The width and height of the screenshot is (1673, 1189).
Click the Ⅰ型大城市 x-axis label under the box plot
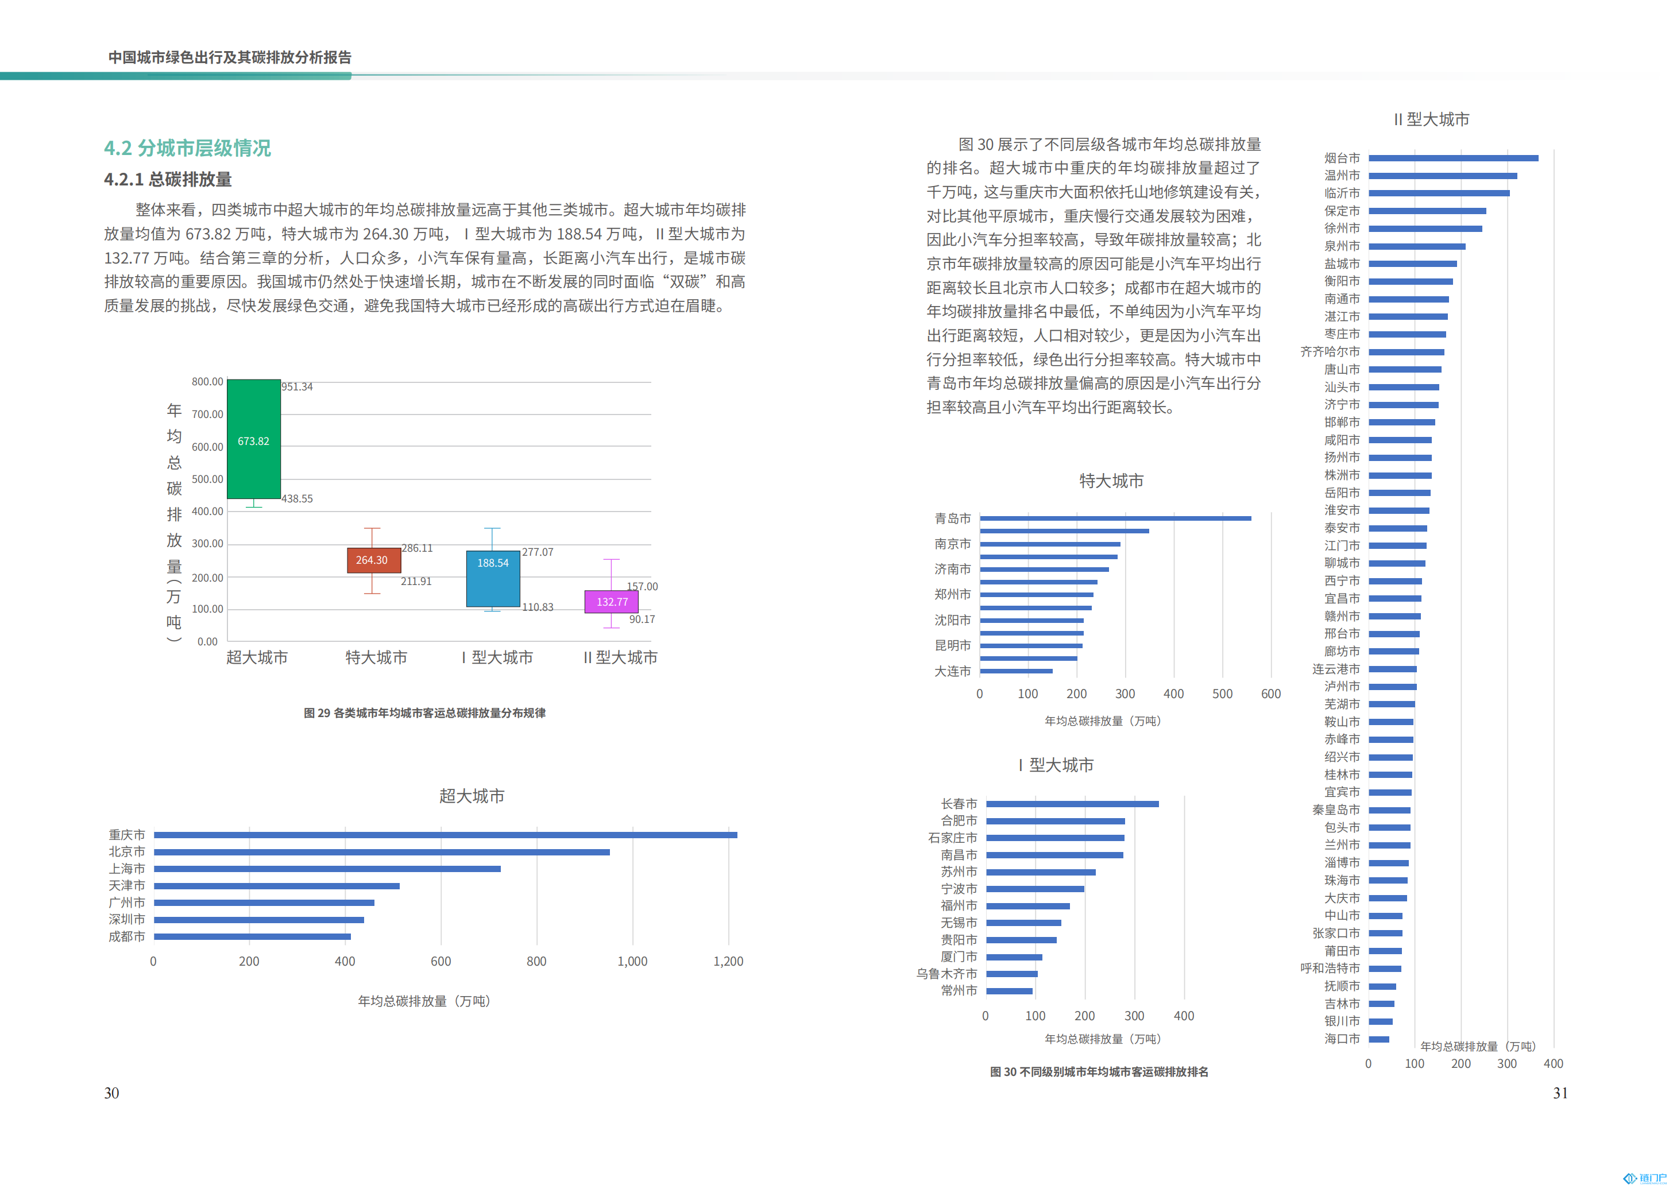pyautogui.click(x=497, y=657)
